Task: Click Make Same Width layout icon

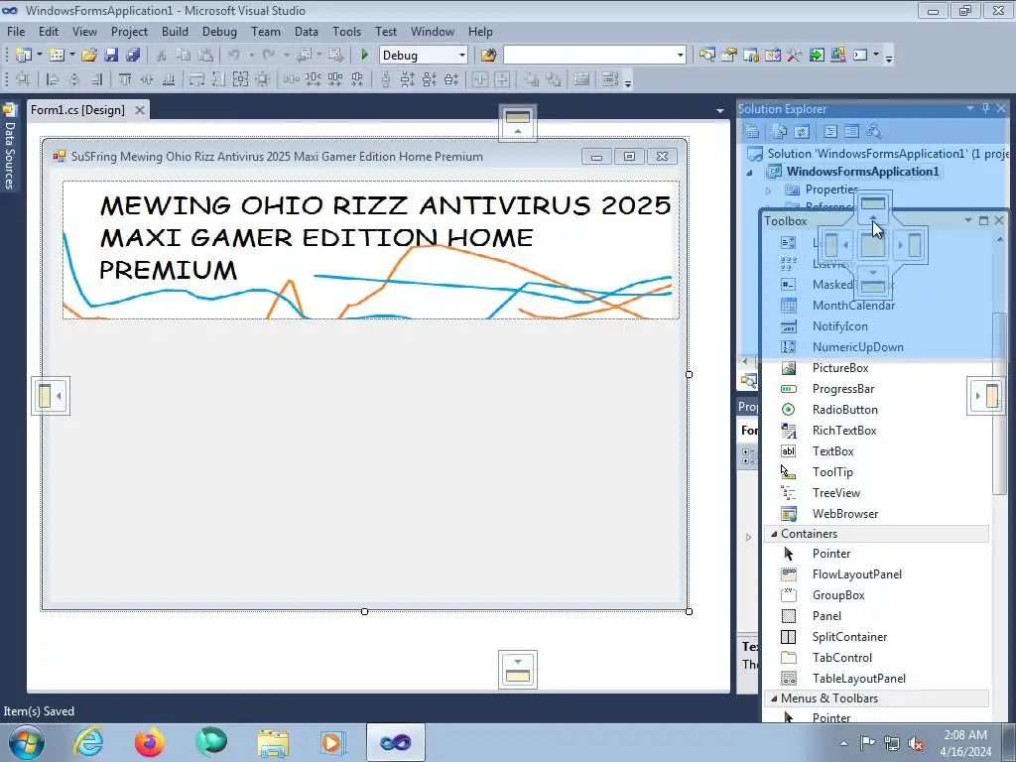Action: [197, 79]
